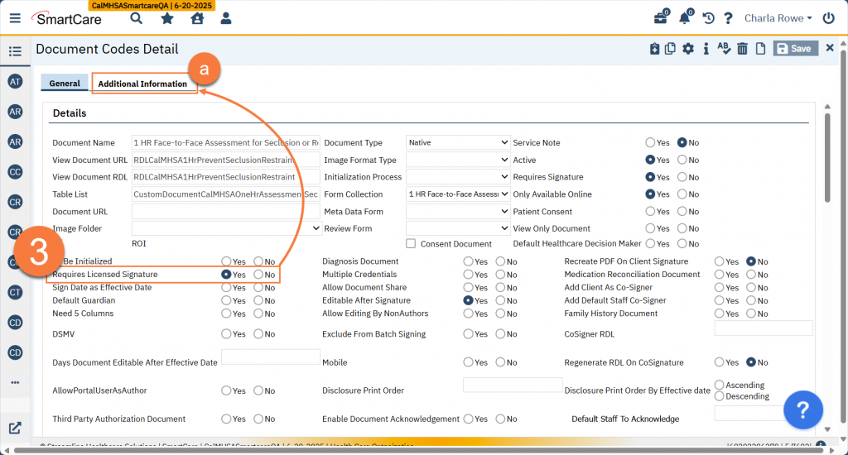Expand the Form Collection dropdown
The width and height of the screenshot is (848, 455).
coord(457,194)
